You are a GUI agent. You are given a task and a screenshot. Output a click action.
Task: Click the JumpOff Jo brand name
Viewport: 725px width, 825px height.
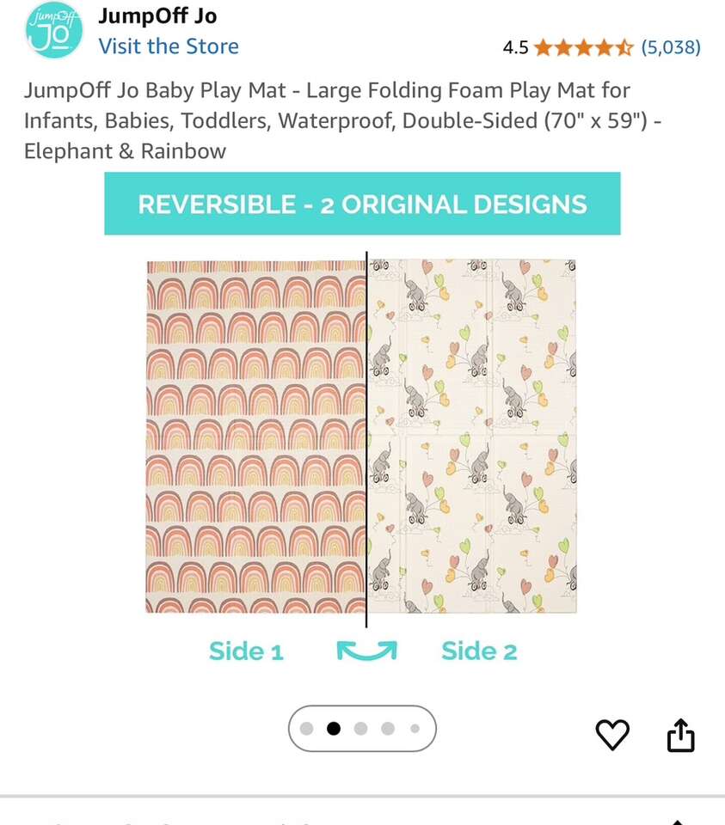coord(157,16)
